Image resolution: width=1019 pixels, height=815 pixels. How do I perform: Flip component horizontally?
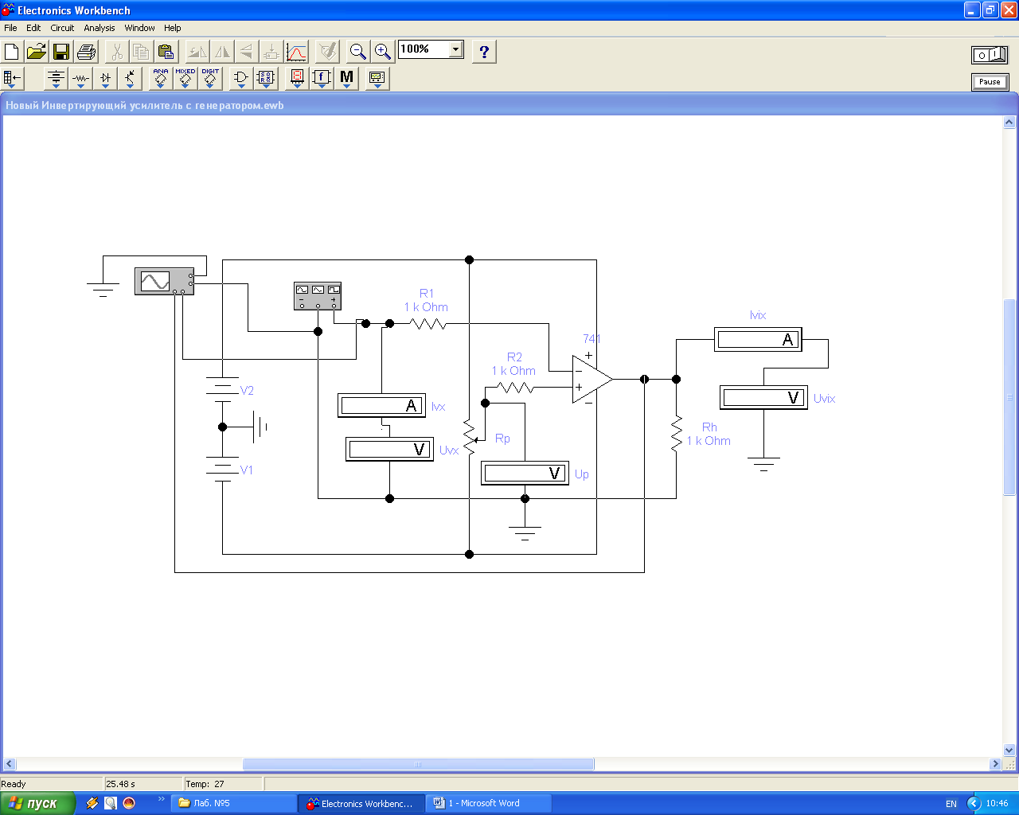[x=222, y=52]
